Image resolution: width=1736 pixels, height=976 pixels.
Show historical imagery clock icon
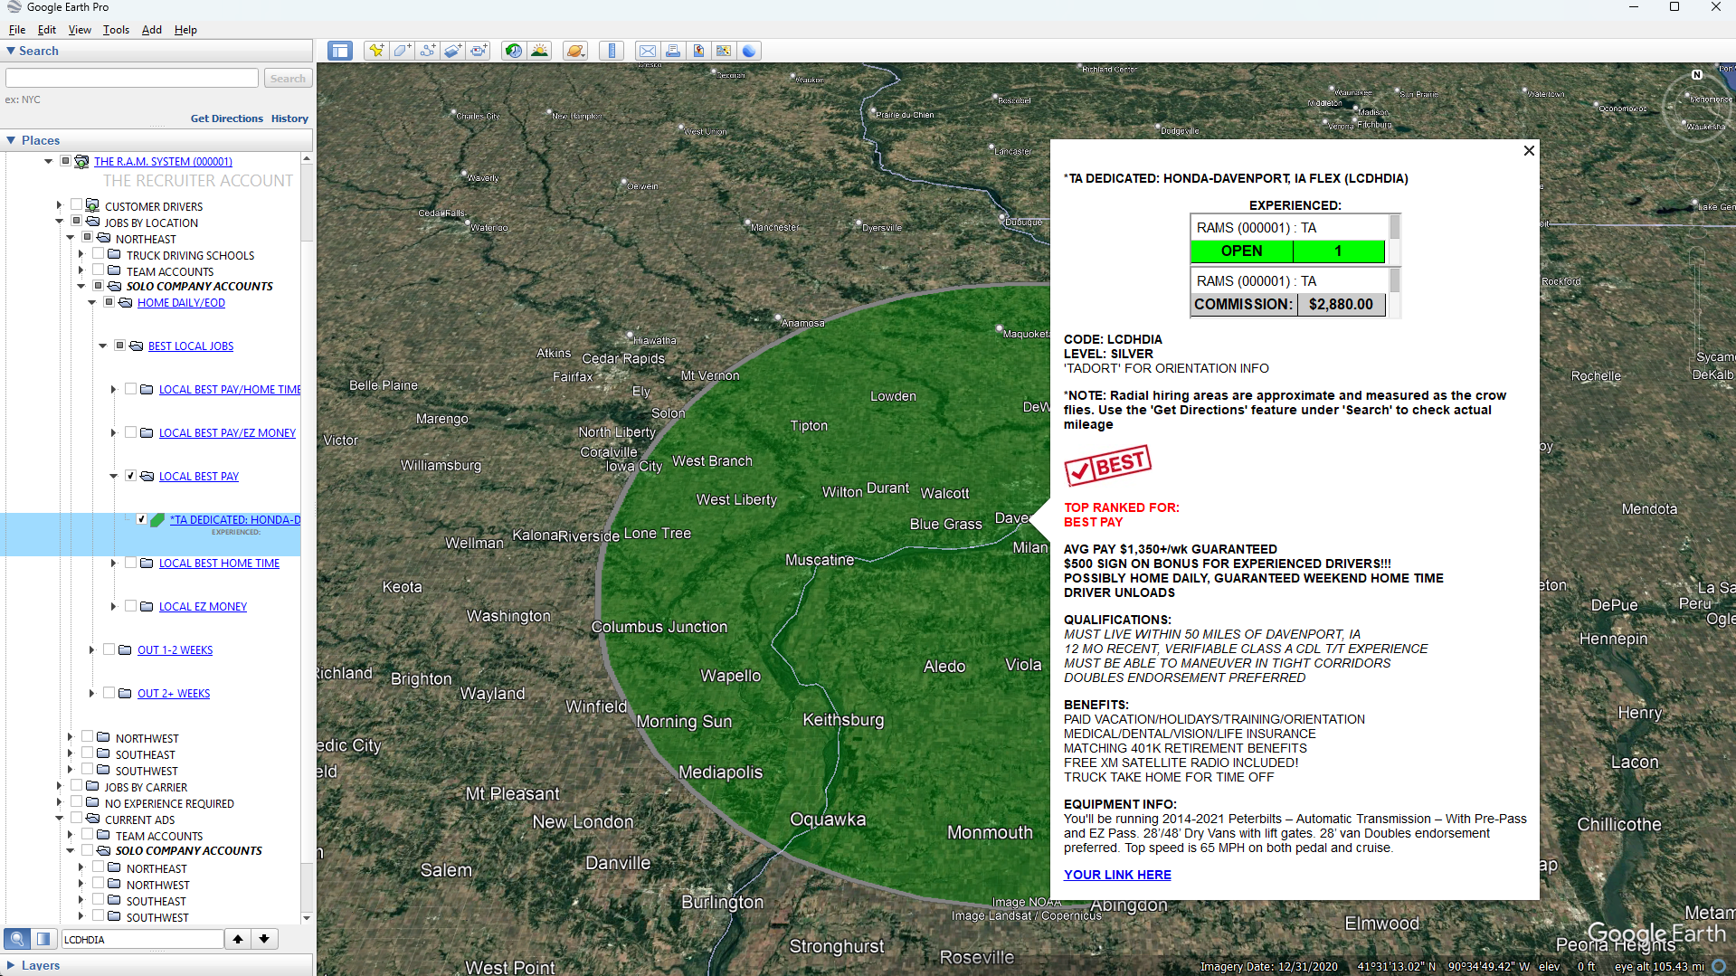point(513,51)
